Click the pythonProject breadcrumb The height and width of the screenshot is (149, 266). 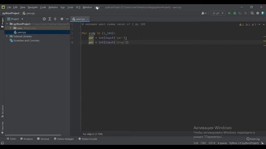point(11,13)
